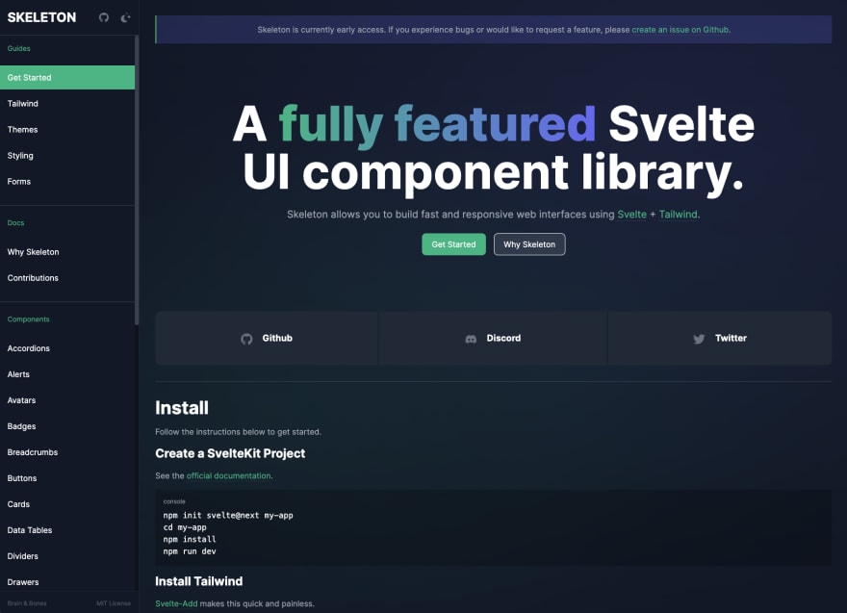Open Accordions component page
This screenshot has width=847, height=613.
pos(28,348)
